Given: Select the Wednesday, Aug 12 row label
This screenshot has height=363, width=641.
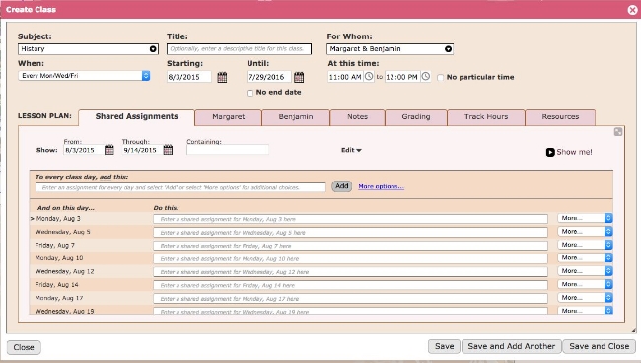Looking at the screenshot, I should [x=64, y=271].
